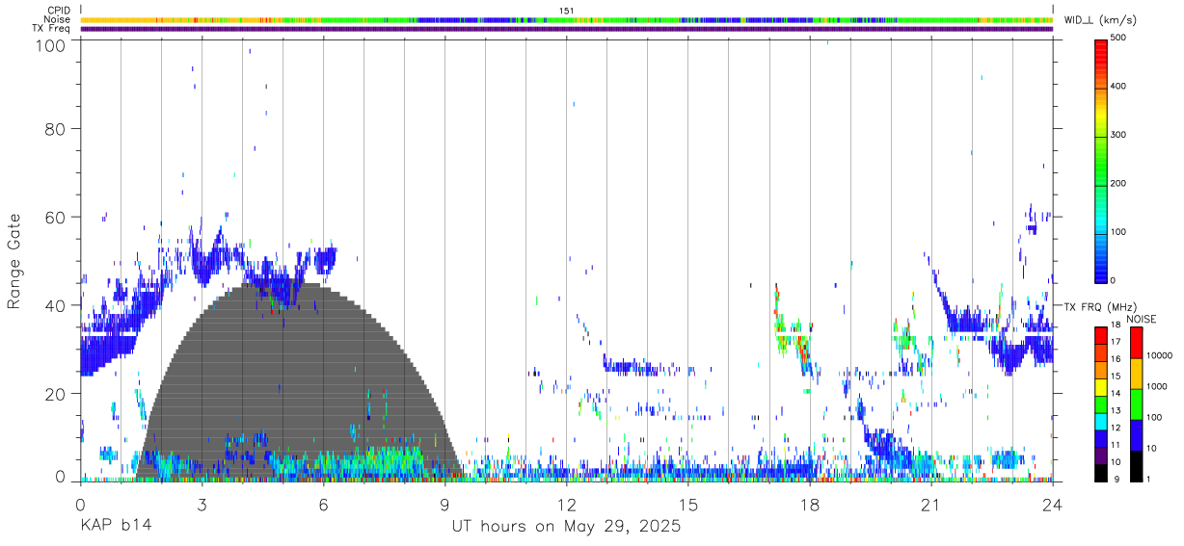Click the TX frequency color legend bar
Screen dimensions: 1184x546
pyautogui.click(x=1101, y=403)
